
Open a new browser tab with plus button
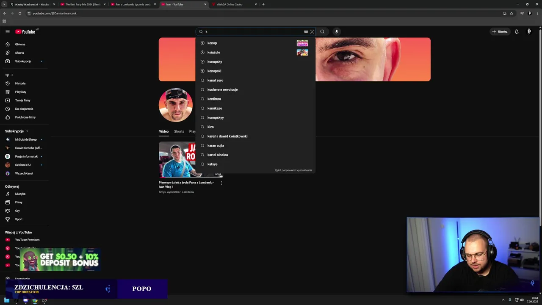[x=263, y=4]
